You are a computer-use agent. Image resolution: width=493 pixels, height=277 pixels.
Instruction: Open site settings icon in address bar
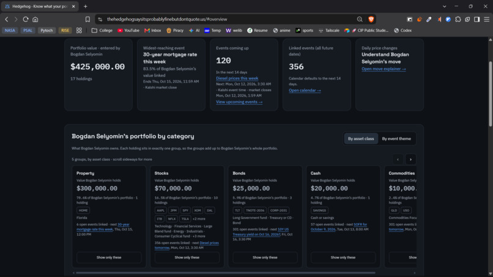click(x=100, y=19)
